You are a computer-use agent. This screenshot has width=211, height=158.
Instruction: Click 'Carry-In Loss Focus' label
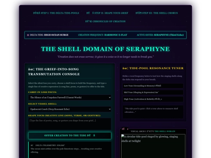42,92
